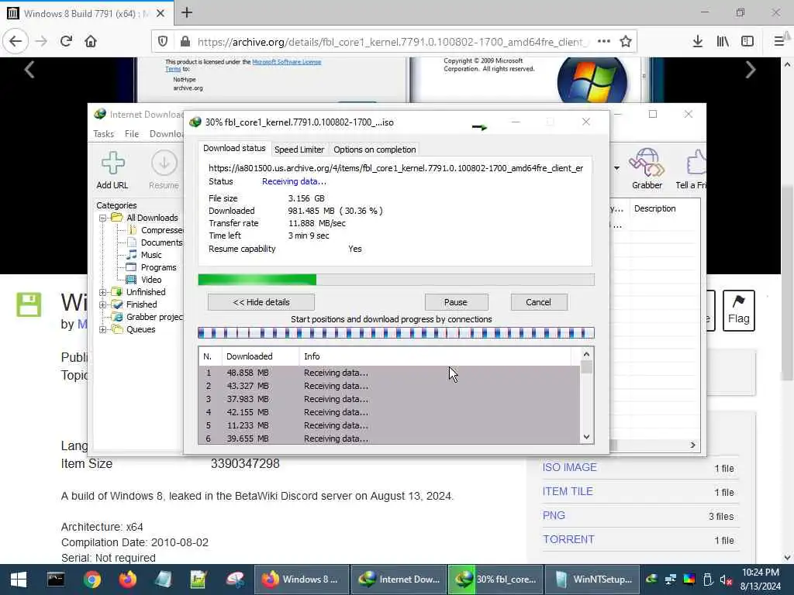
Task: Open a new Firefox tab with plus
Action: tap(187, 12)
